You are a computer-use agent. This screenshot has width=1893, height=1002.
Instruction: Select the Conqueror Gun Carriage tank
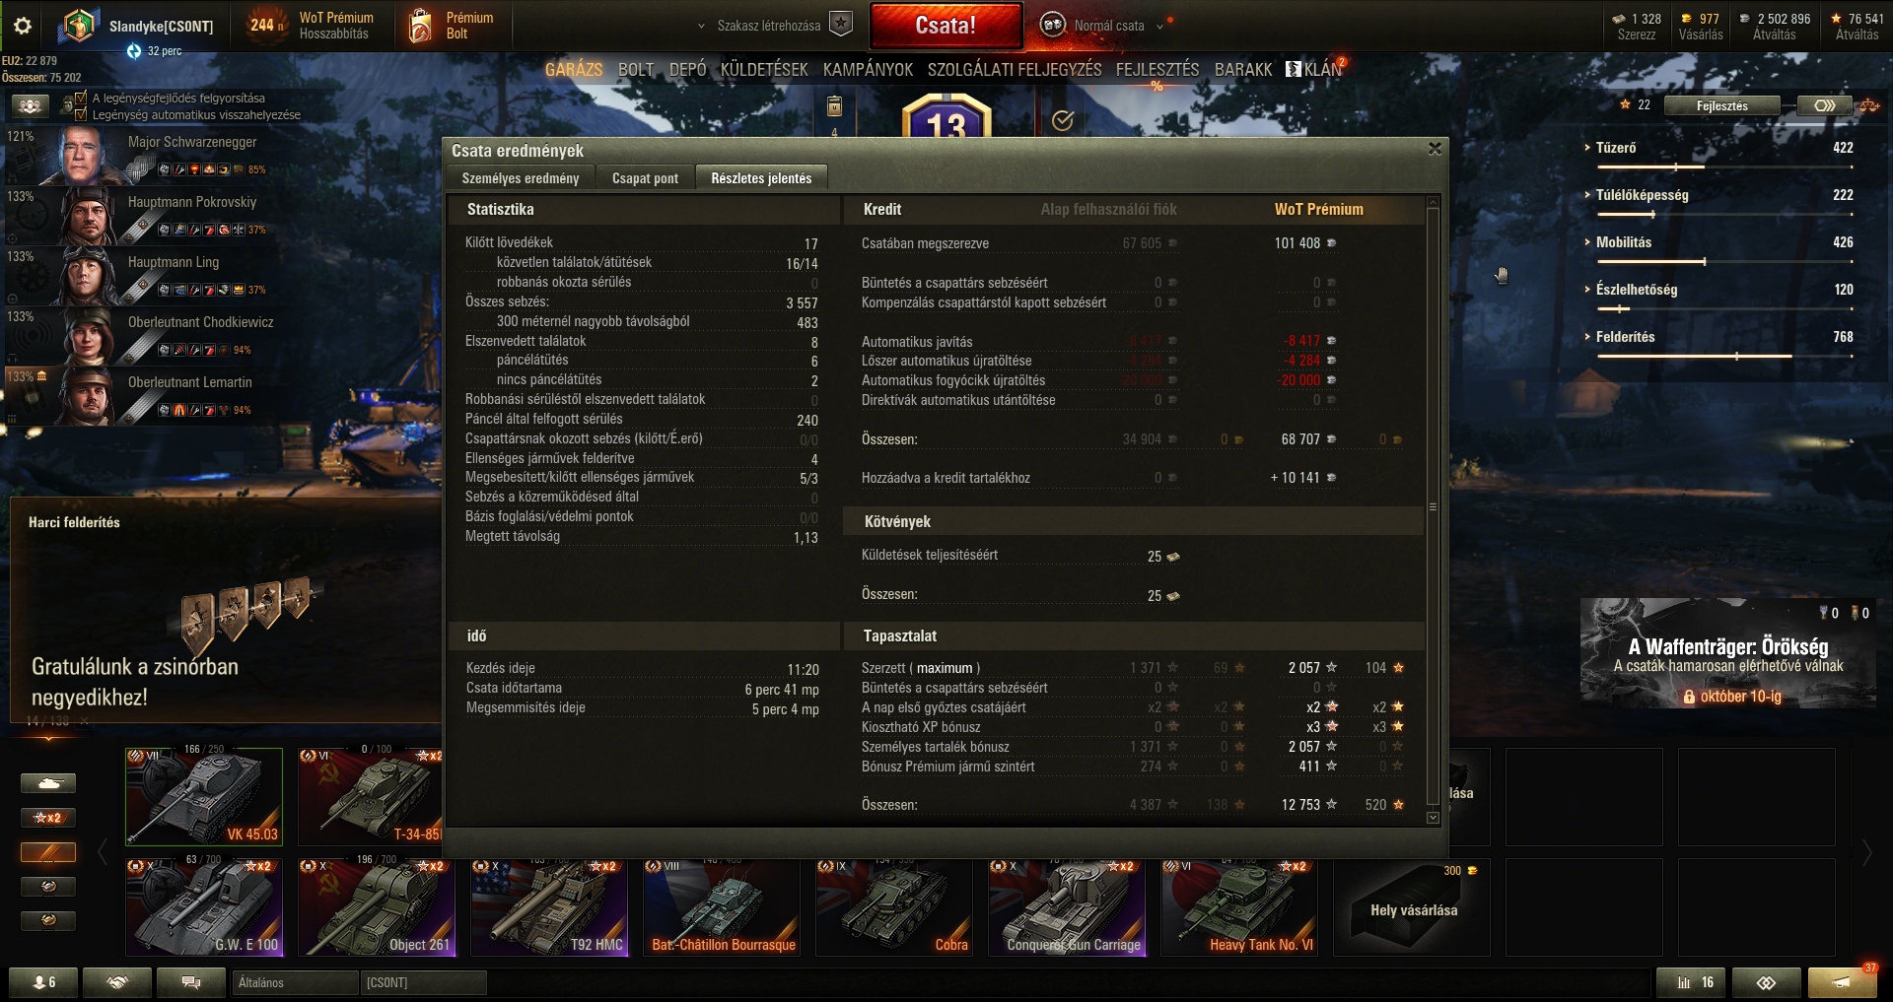point(1067,906)
